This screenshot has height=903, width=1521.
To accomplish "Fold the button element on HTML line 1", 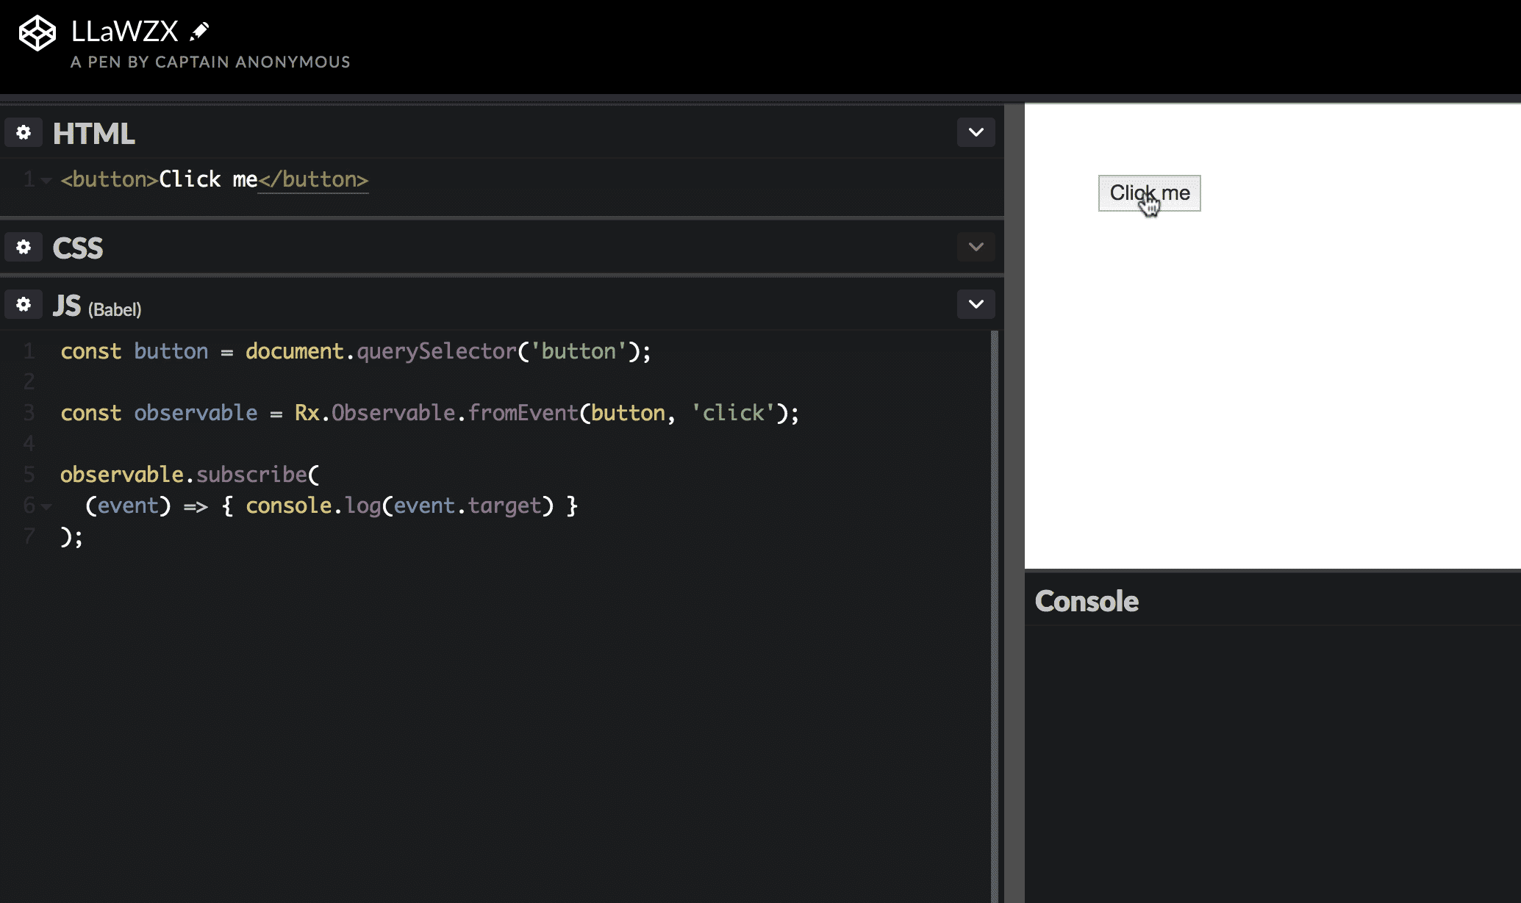I will [45, 180].
